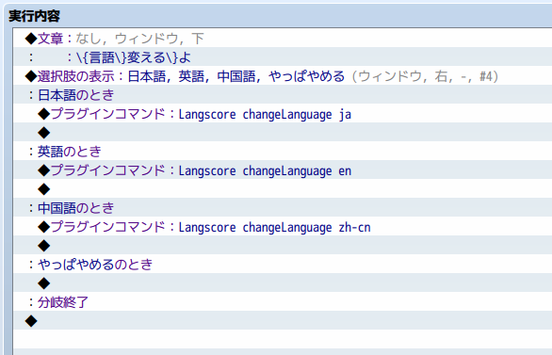The height and width of the screenshot is (355, 552).
Task: Select the changeLanguage ja plugin command
Action: (x=283, y=113)
